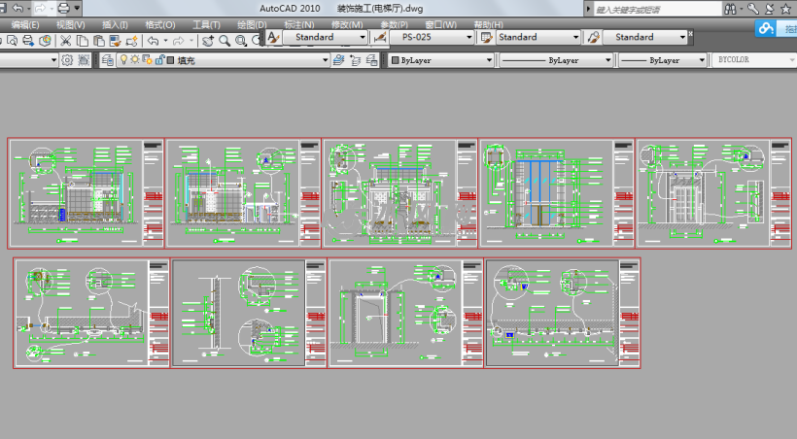
Task: Click the Text Style icon
Action: [x=274, y=37]
